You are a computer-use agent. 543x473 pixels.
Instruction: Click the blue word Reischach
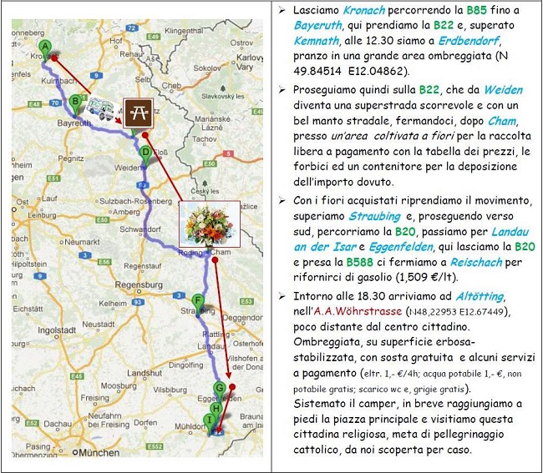point(476,263)
